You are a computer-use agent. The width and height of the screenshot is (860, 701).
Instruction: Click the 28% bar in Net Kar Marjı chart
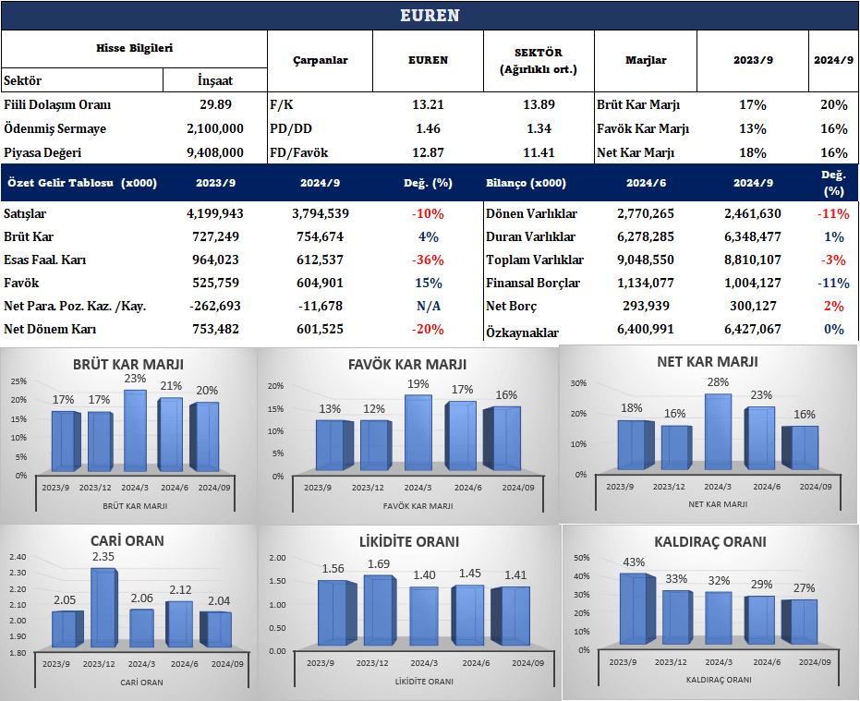pyautogui.click(x=718, y=431)
